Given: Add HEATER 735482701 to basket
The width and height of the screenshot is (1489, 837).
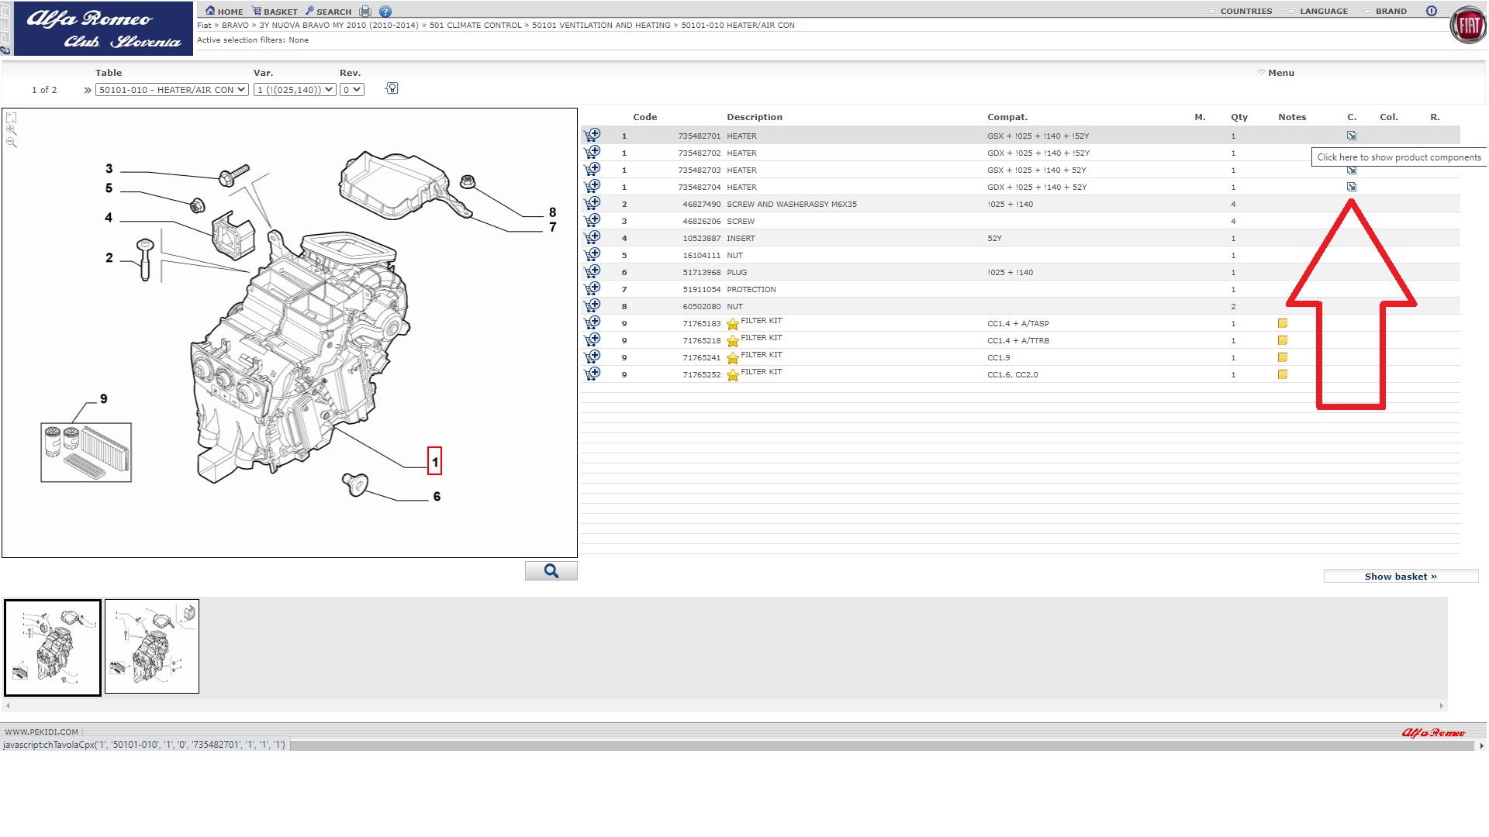Looking at the screenshot, I should click(x=592, y=135).
